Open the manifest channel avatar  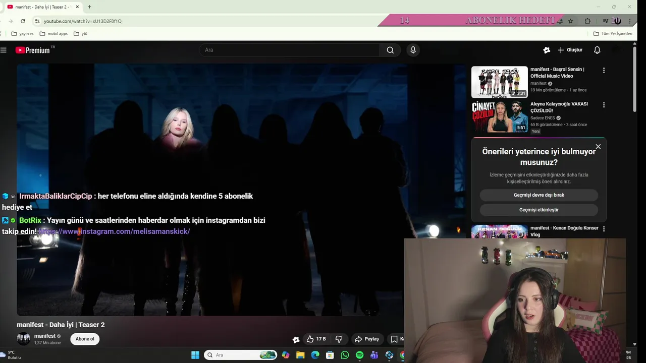pyautogui.click(x=23, y=339)
